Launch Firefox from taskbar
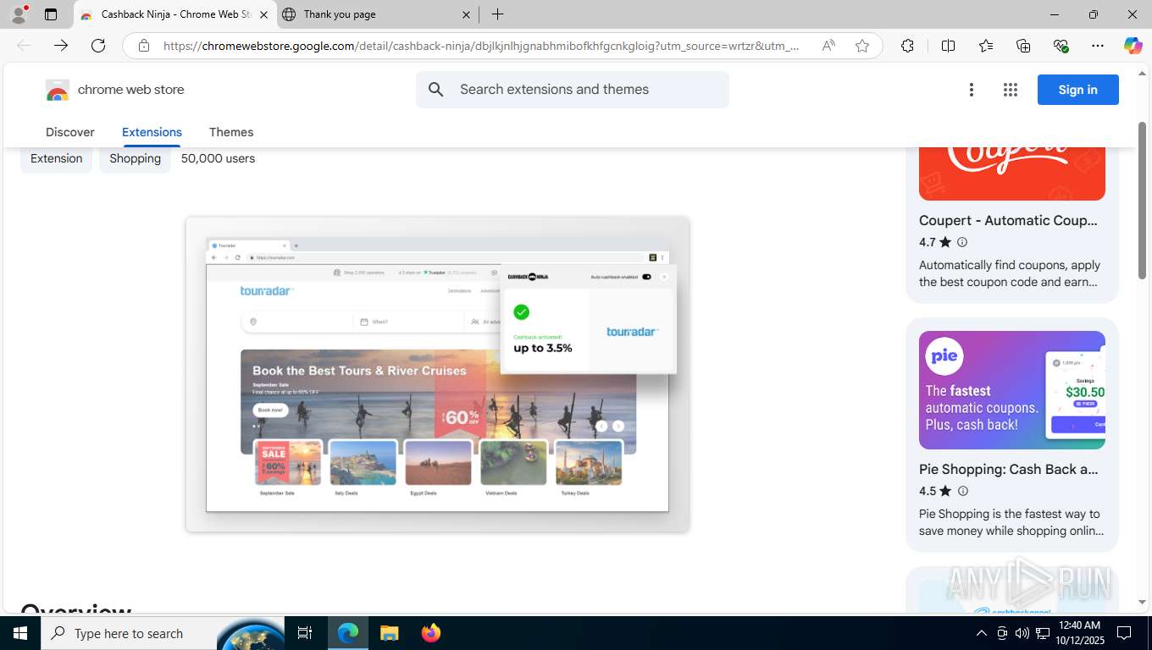Screen dimensions: 1152x650 (431, 633)
